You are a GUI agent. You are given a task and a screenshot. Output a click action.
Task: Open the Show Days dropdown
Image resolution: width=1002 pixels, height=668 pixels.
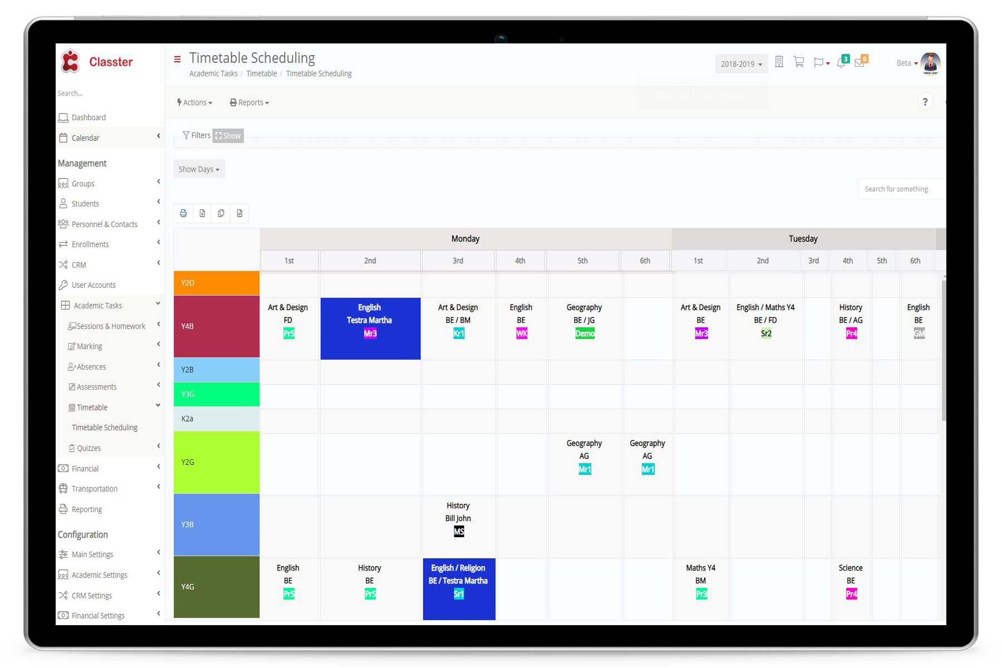pyautogui.click(x=199, y=169)
